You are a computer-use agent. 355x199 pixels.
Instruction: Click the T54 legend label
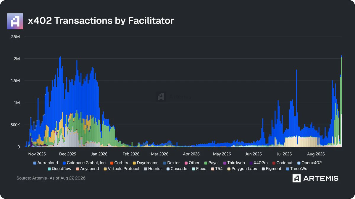[217, 169]
